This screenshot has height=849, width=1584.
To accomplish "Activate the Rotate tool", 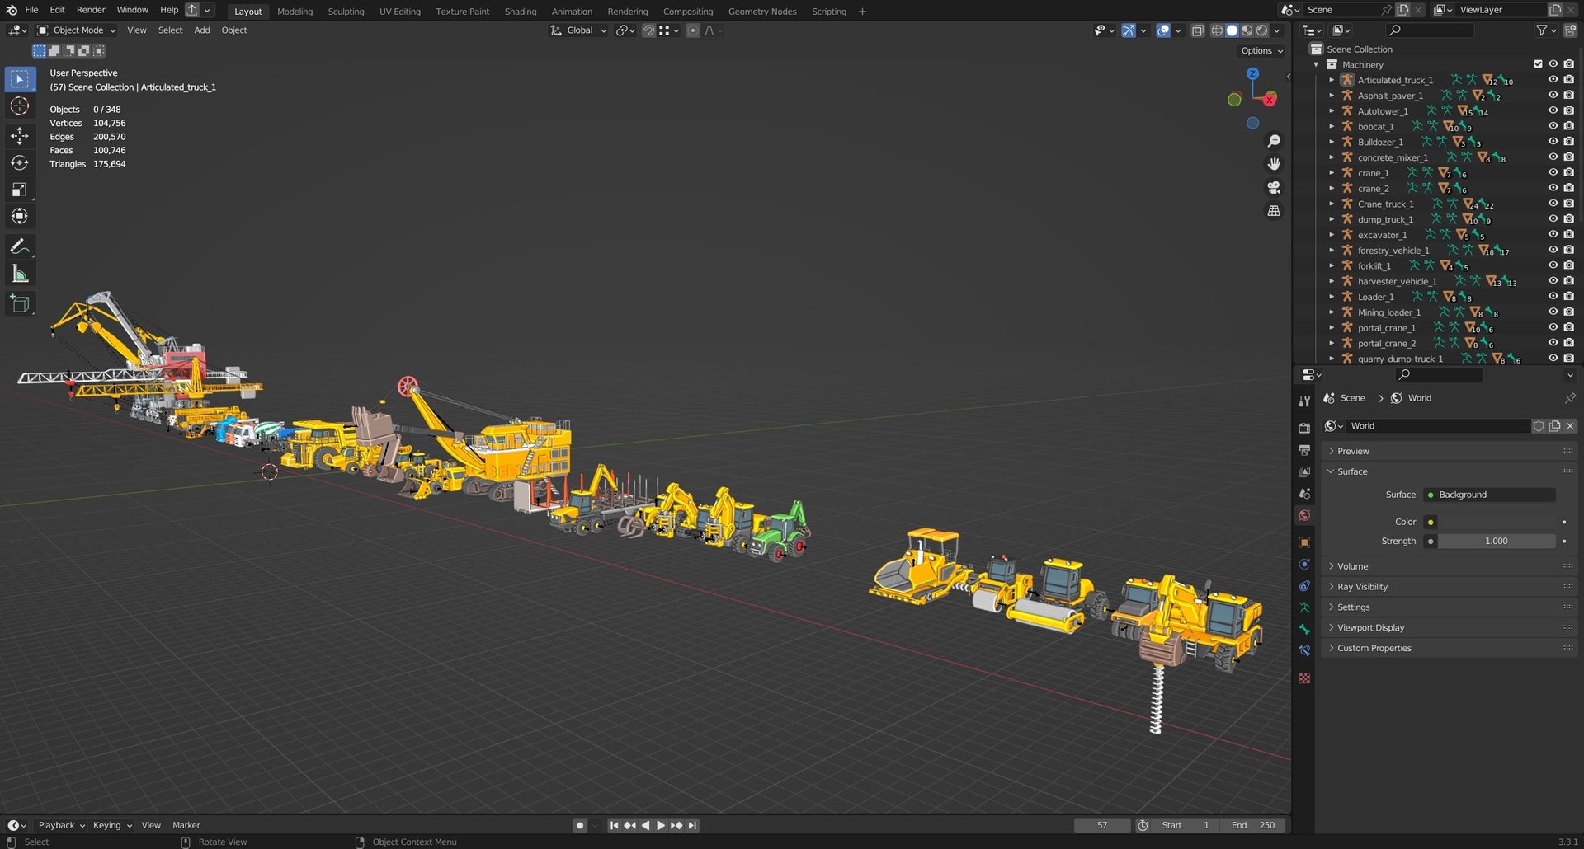I will pyautogui.click(x=20, y=162).
